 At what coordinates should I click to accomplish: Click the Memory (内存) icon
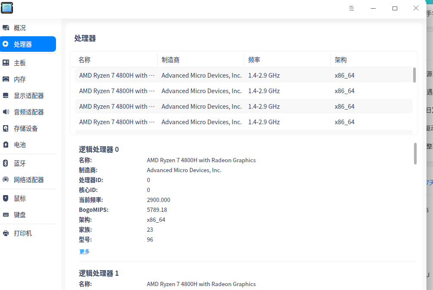[x=6, y=79]
